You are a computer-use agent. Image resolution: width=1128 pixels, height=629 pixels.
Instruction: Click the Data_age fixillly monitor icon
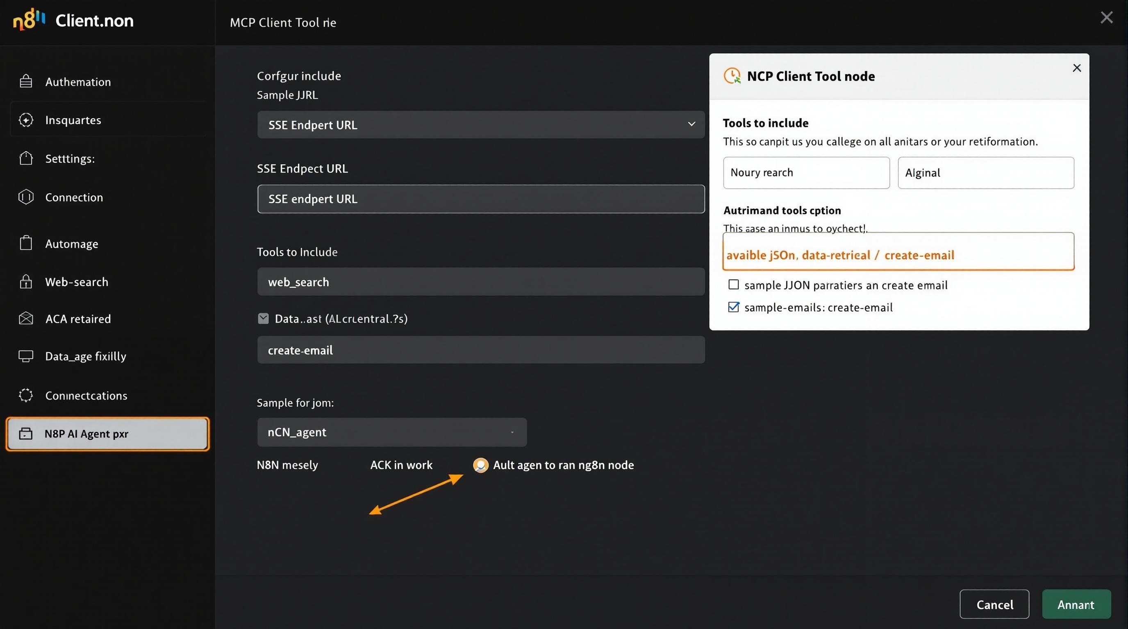click(26, 356)
